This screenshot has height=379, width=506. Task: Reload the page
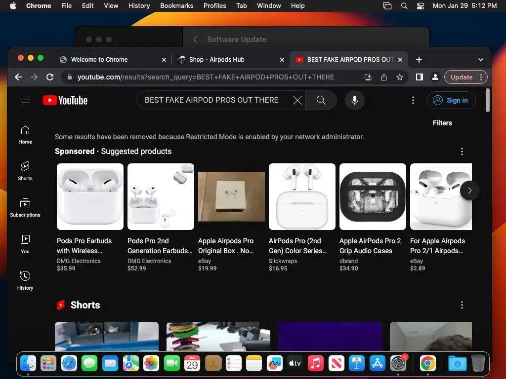(x=50, y=77)
